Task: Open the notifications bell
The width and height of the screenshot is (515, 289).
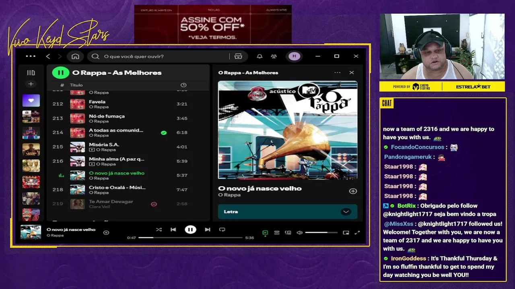Action: coord(260,56)
